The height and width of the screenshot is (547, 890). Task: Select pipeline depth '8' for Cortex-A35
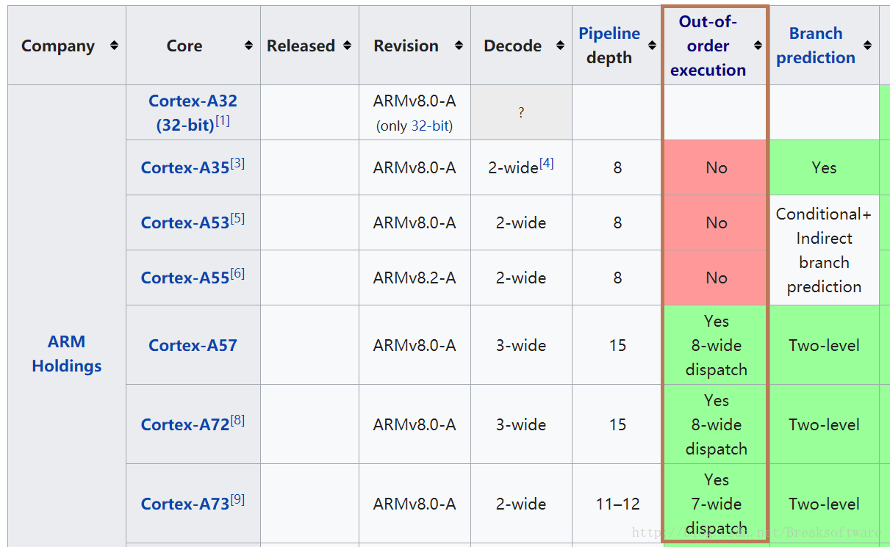click(x=617, y=167)
